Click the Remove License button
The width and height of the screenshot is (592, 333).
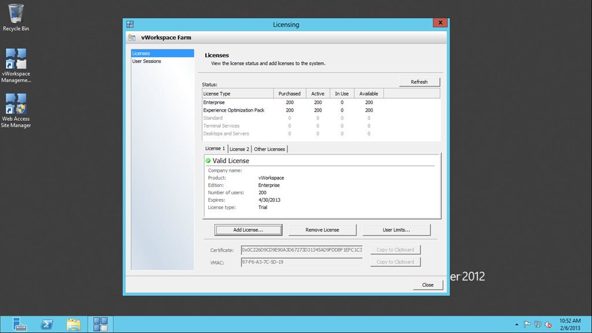coord(322,230)
